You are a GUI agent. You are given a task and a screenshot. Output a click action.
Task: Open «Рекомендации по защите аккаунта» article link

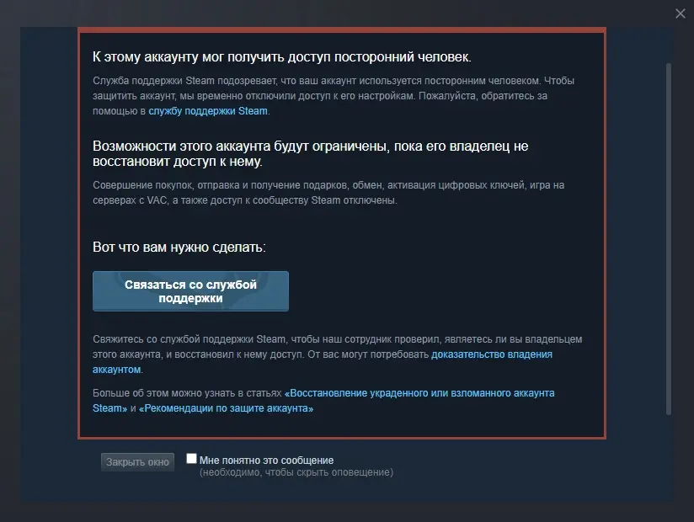(227, 408)
